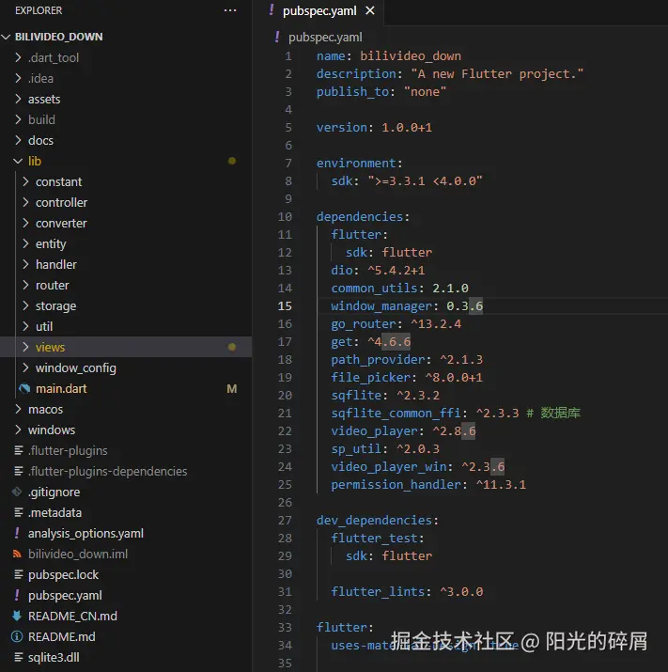
Task: Click the go_router dependency key
Action: (364, 324)
